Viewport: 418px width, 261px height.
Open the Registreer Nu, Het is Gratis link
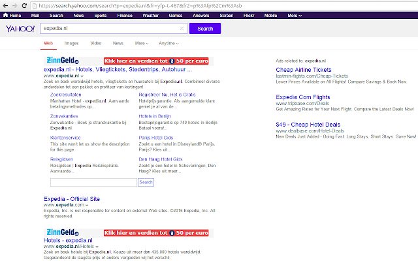click(x=167, y=95)
